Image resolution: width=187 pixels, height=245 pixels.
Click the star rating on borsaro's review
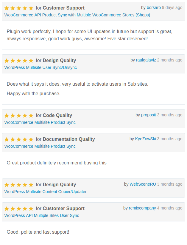pos(19,8)
